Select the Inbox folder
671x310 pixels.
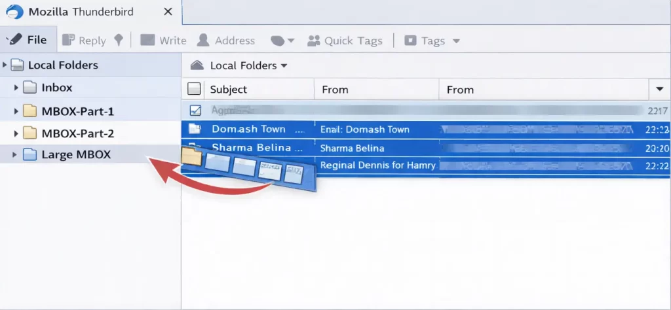click(x=57, y=88)
